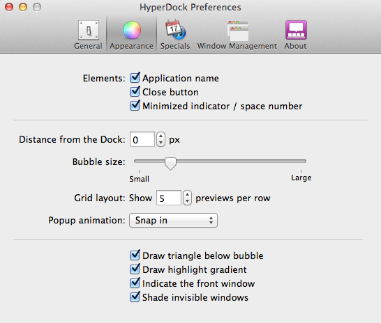This screenshot has width=381, height=323.
Task: Disable Draw highlight gradient
Action: [x=135, y=269]
